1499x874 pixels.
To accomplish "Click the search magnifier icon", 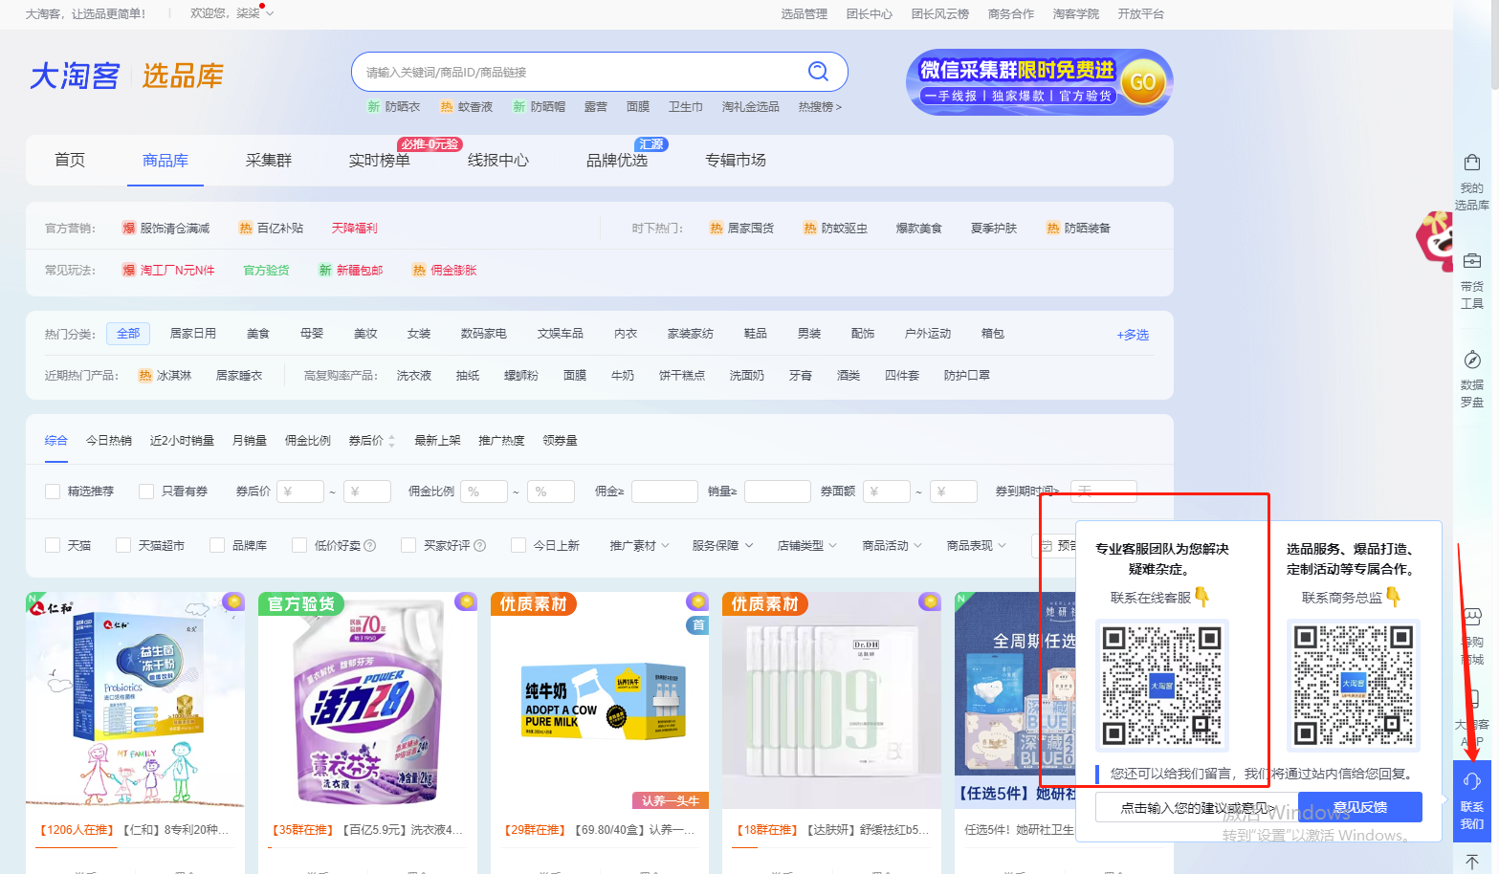I will [818, 72].
